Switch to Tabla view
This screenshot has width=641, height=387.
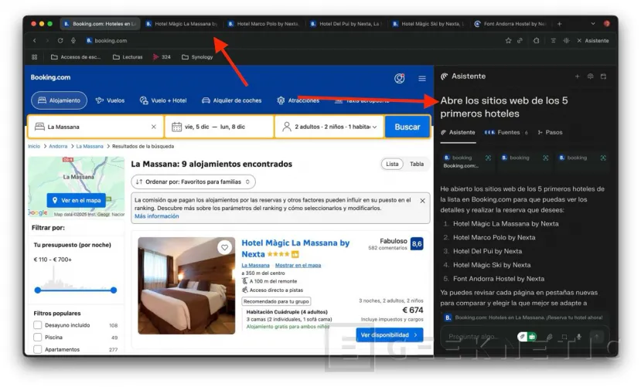pos(417,164)
